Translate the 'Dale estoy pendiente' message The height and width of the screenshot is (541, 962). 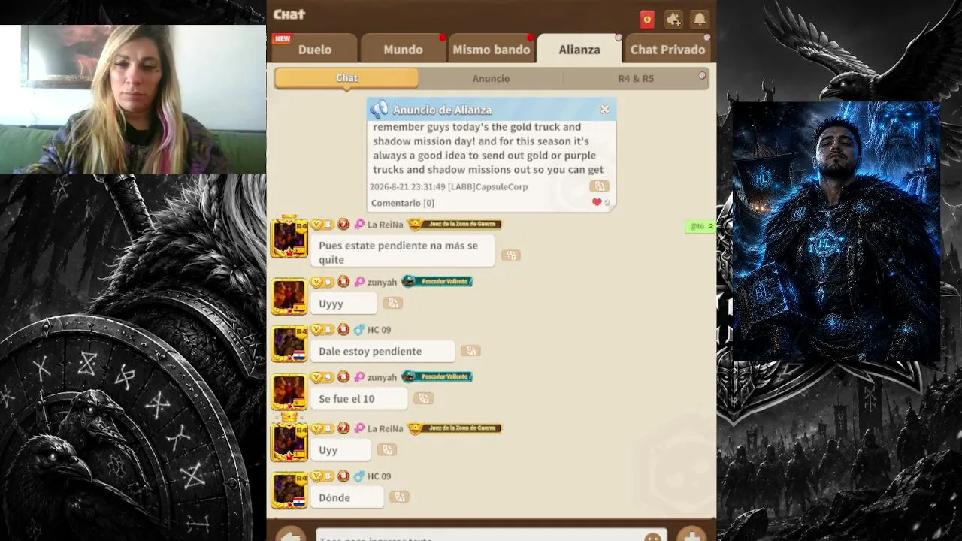[470, 350]
